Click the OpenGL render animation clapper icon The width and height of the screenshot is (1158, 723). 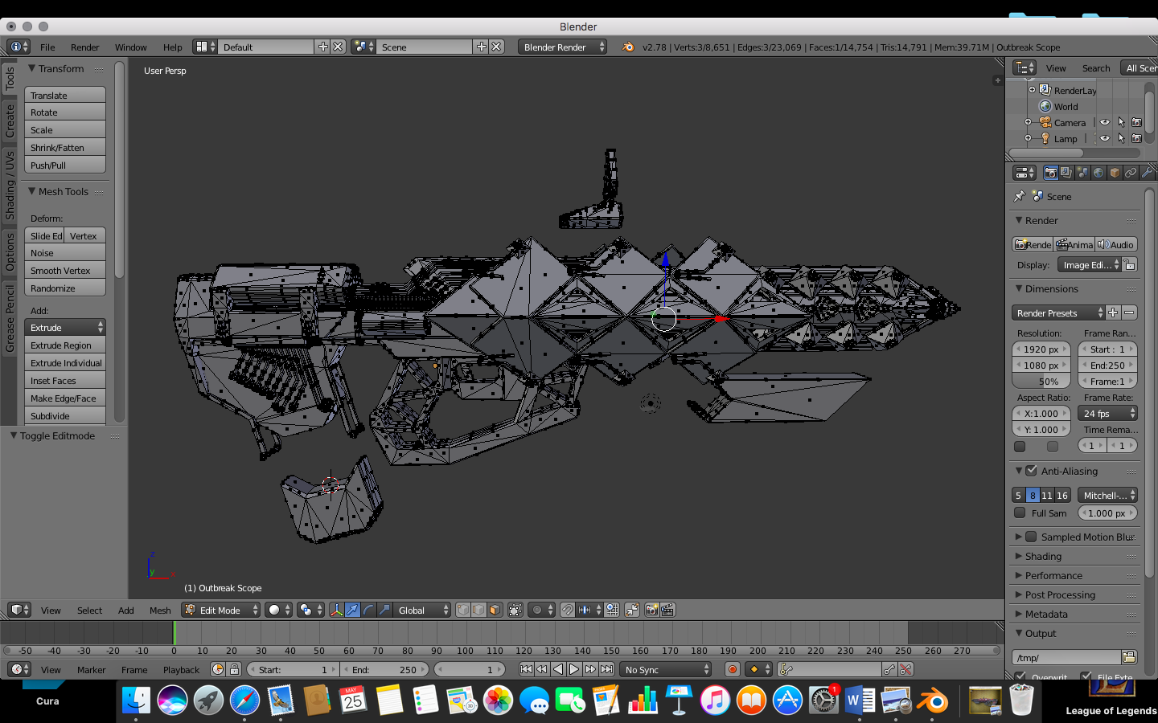click(x=667, y=611)
